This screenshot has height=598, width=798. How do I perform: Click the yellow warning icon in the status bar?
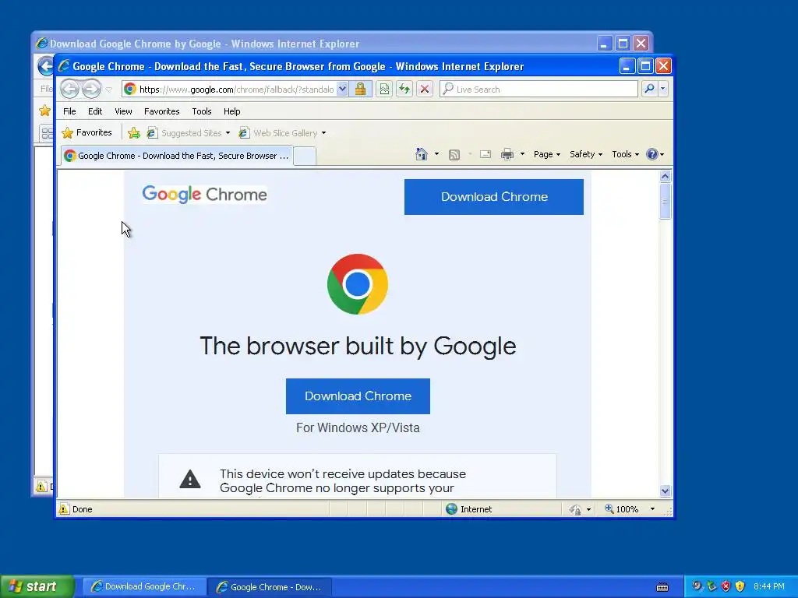[x=64, y=509]
